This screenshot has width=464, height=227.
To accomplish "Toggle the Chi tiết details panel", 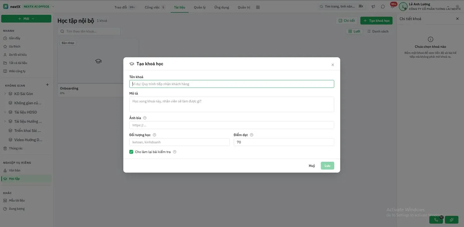I will tap(346, 21).
